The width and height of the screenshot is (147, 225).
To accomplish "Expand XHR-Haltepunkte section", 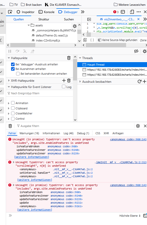I will (x=9, y=81).
